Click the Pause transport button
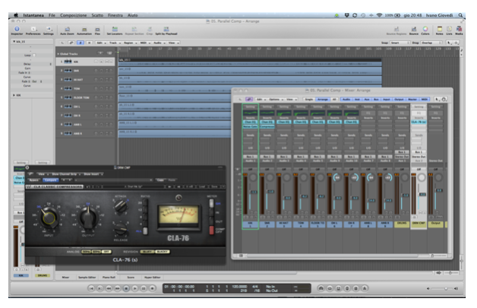The height and width of the screenshot is (308, 477). click(x=144, y=288)
